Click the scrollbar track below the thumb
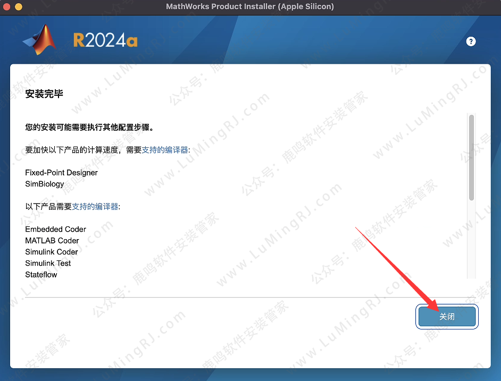 click(471, 239)
